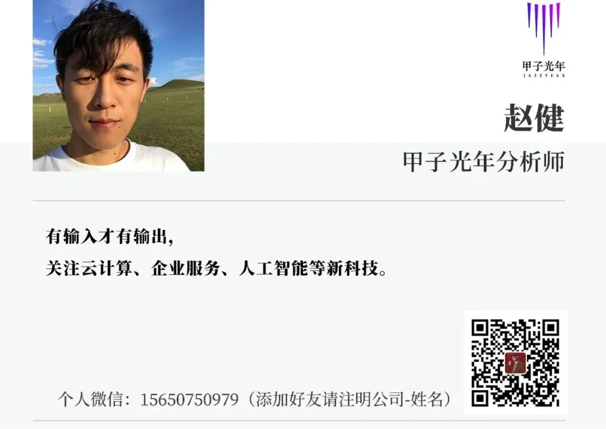
Task: Select the name 赵健
Action: (x=534, y=118)
